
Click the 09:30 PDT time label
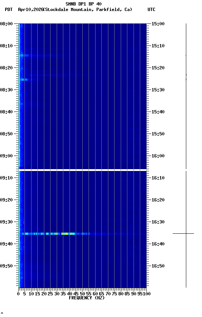[6, 222]
